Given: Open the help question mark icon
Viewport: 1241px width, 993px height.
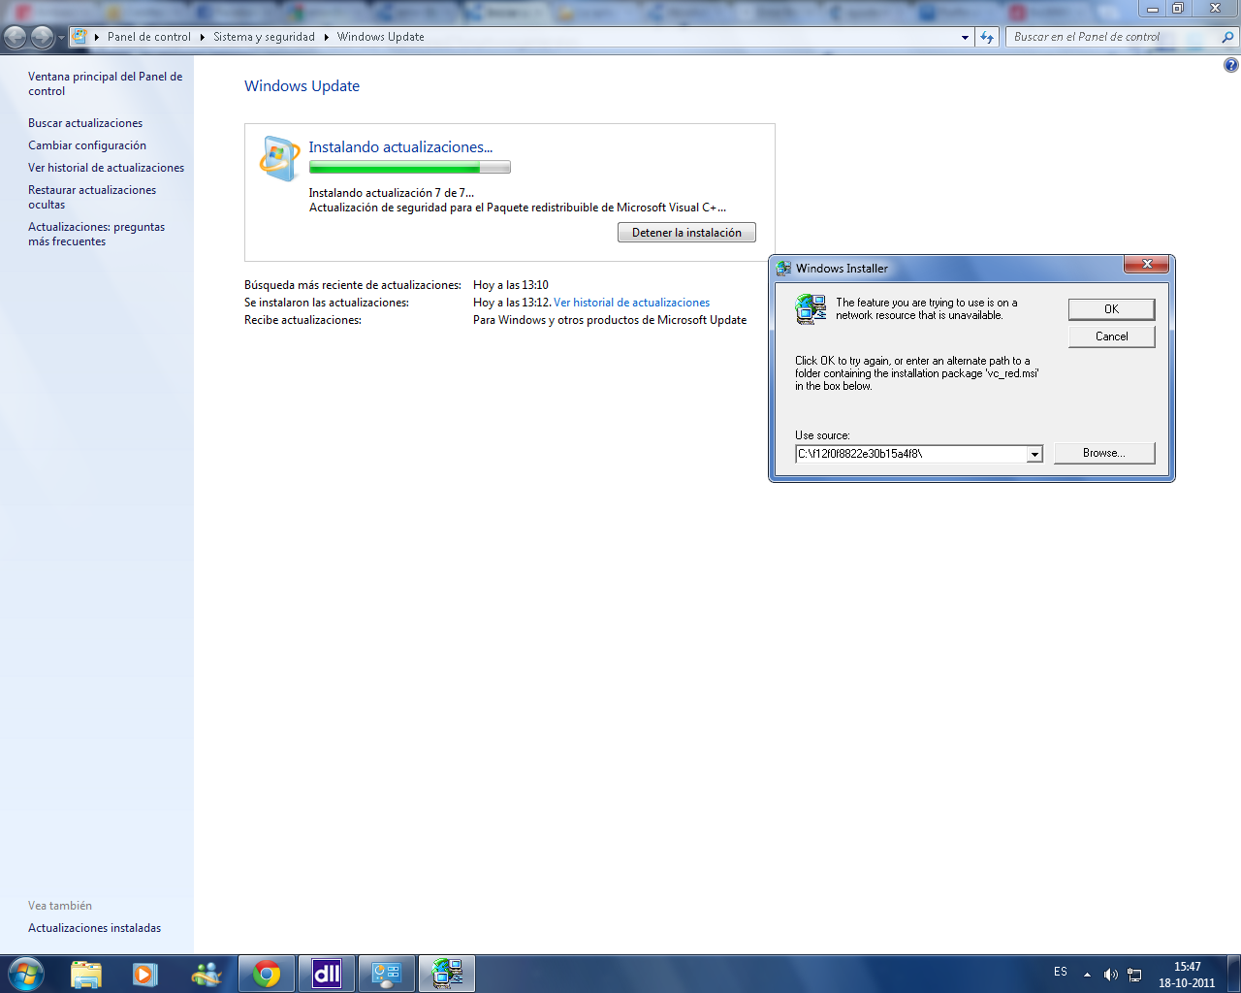Looking at the screenshot, I should [1230, 65].
